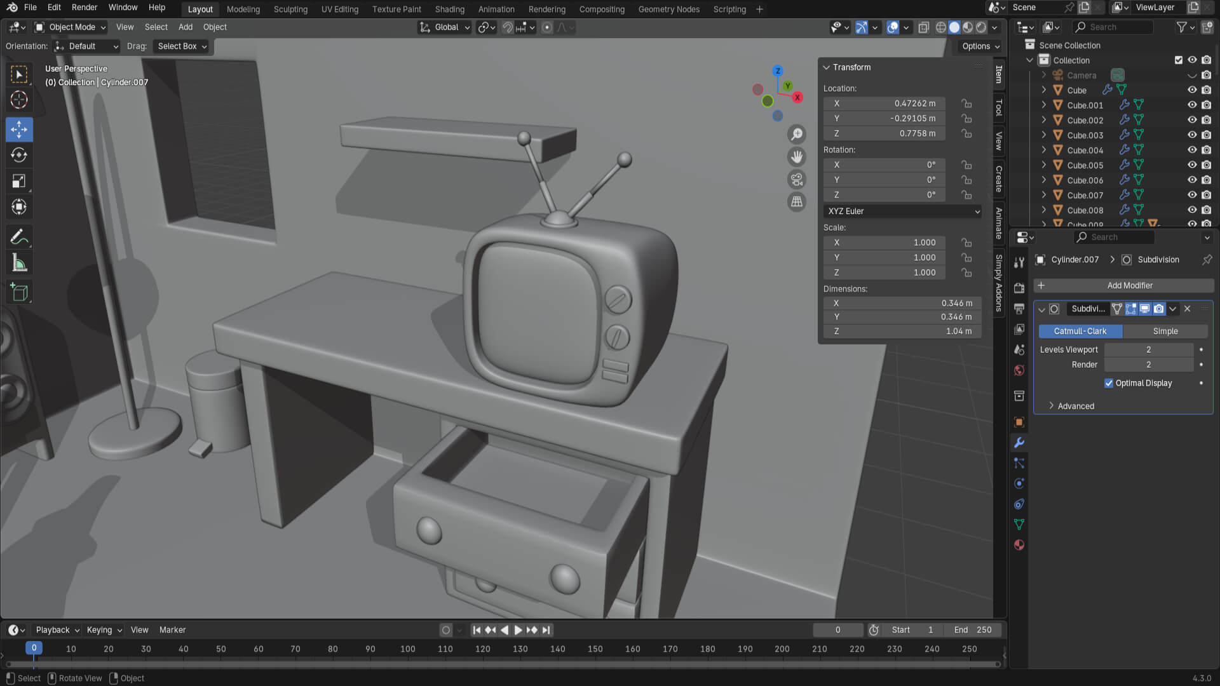Select the Simple subdivision type
The height and width of the screenshot is (686, 1220).
coord(1165,332)
